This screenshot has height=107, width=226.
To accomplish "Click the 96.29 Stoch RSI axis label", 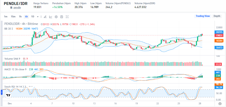I will pos(219,87).
